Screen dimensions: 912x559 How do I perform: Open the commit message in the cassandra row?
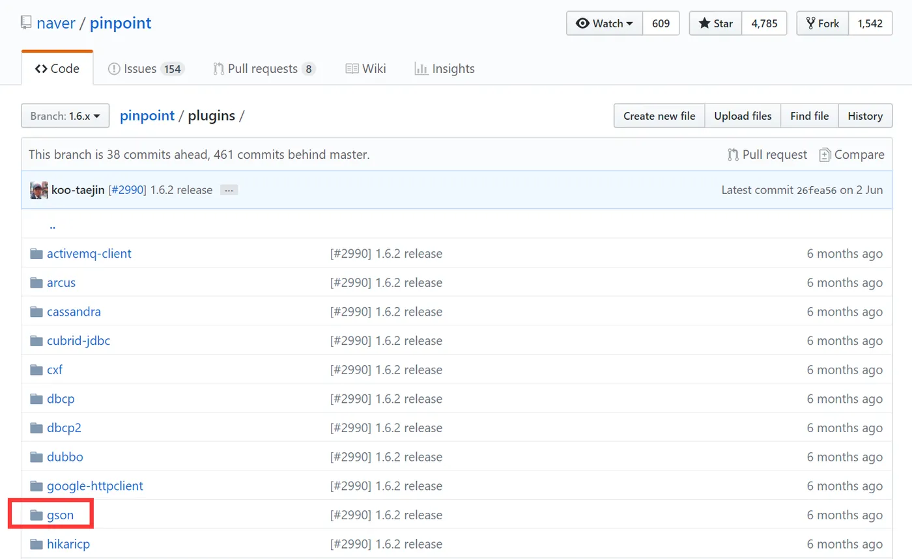[386, 312]
